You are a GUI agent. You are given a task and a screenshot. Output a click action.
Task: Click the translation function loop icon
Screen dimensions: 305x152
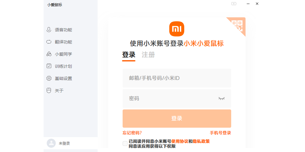pyautogui.click(x=49, y=42)
